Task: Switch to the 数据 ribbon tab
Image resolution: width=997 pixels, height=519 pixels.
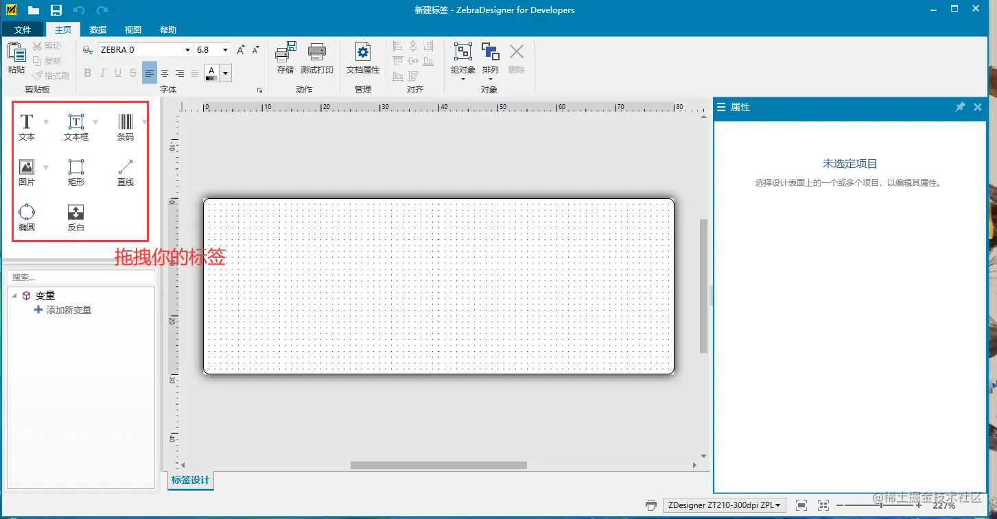Action: (x=98, y=30)
